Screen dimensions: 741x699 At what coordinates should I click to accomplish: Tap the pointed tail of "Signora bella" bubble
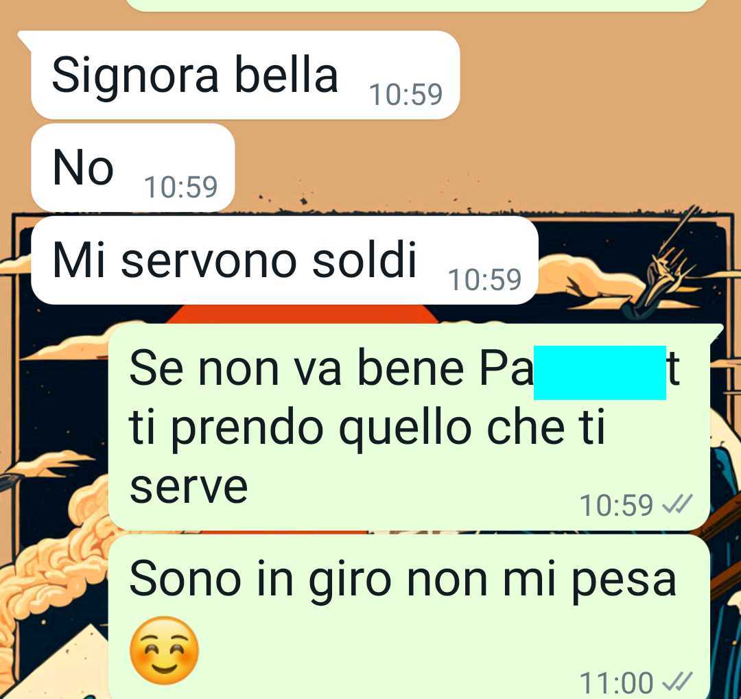pos(25,38)
